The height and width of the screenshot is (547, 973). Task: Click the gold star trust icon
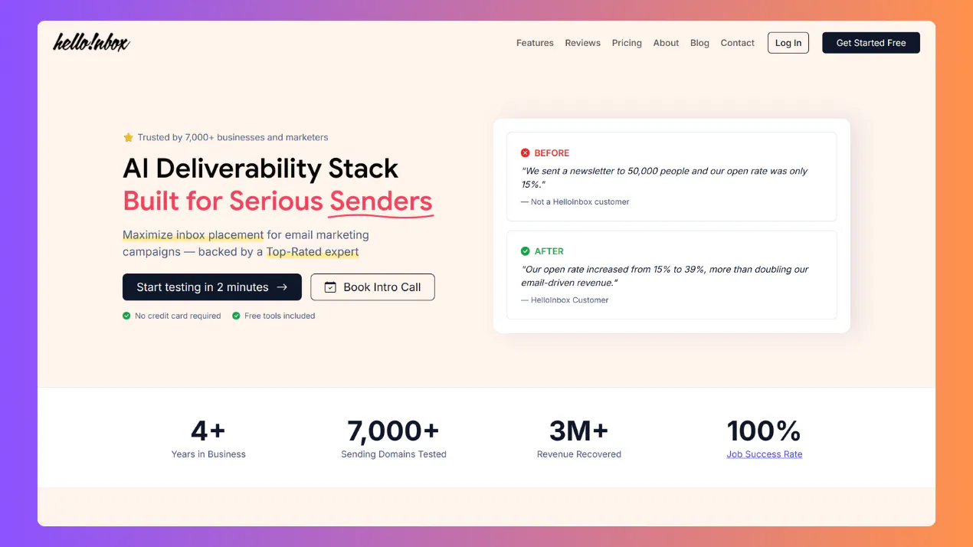[128, 138]
